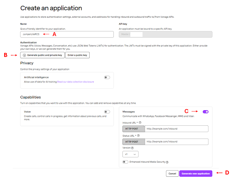
Task: Click help icon next to Inbound URL
Action: point(140,123)
